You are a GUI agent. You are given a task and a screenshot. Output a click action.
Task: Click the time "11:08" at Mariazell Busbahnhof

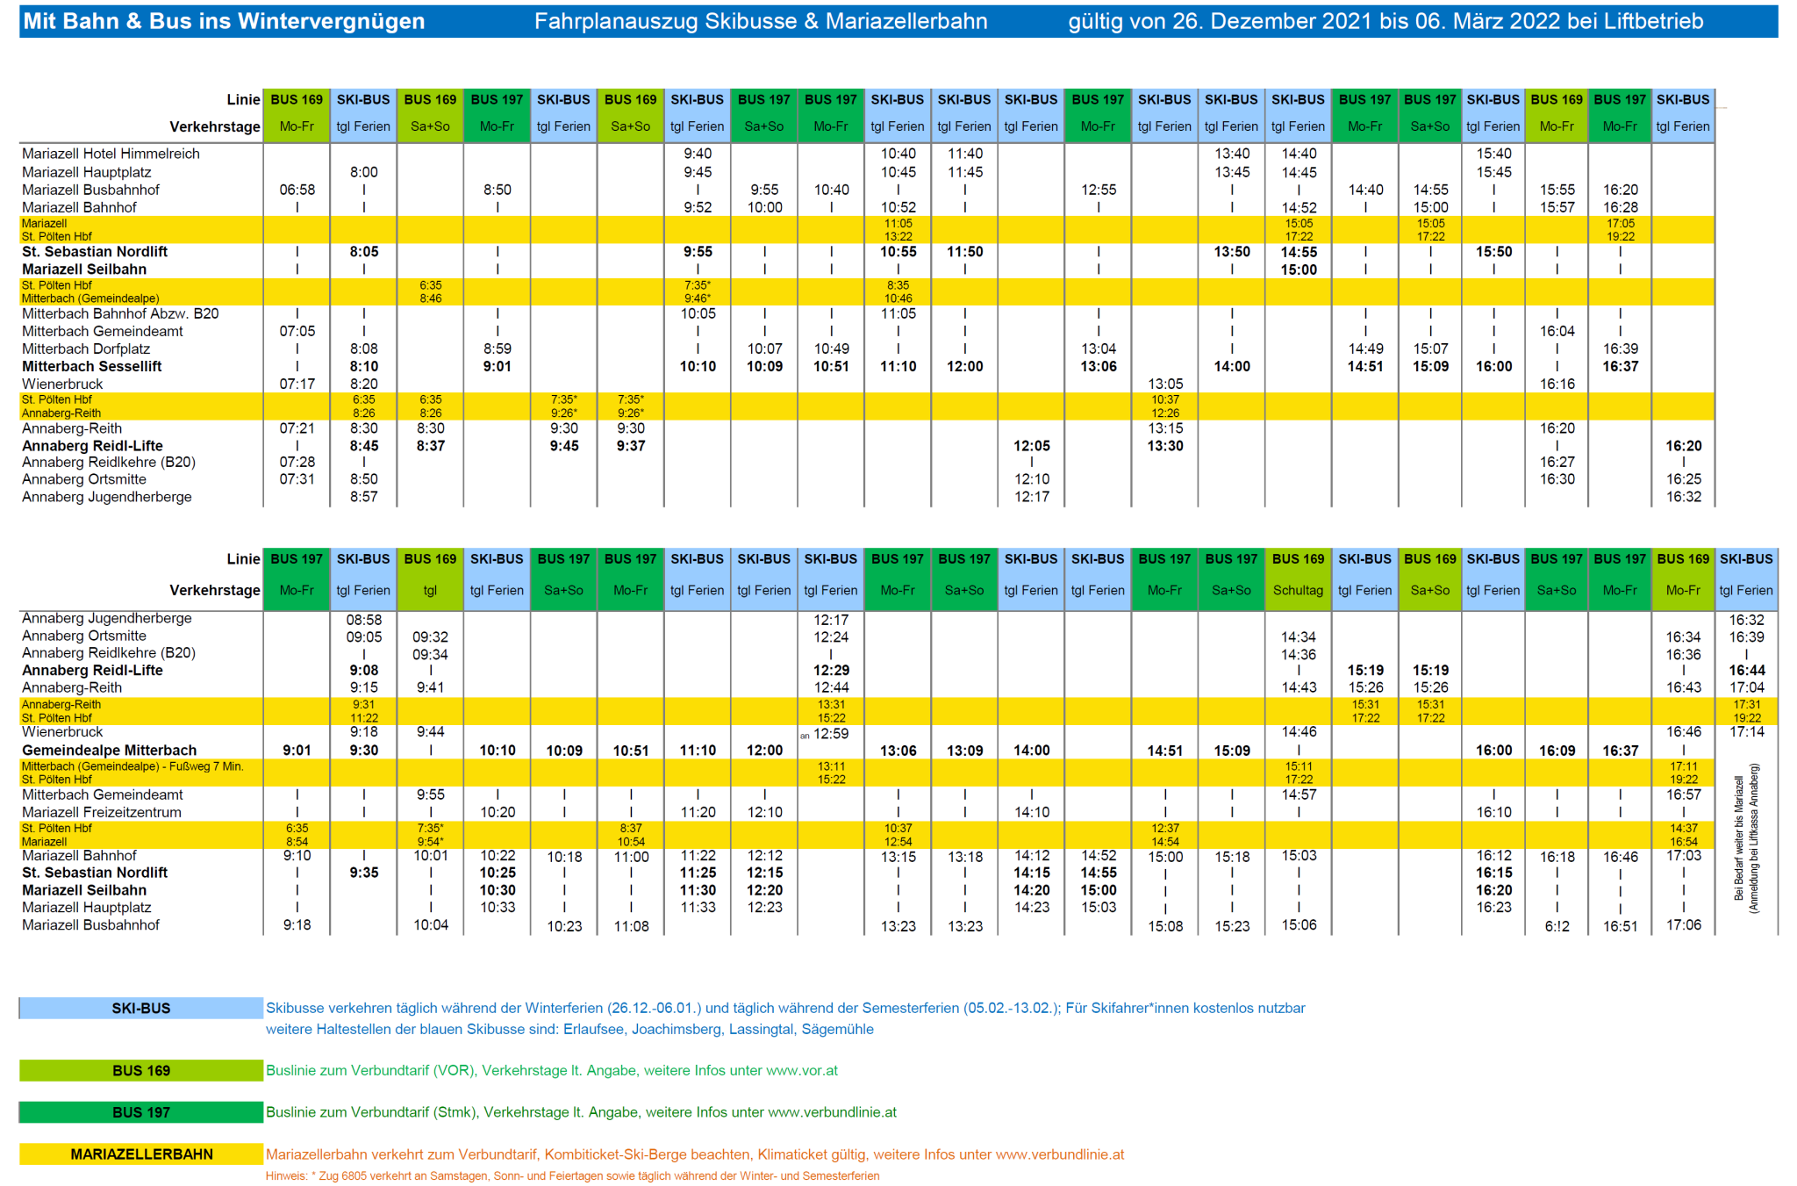click(632, 926)
